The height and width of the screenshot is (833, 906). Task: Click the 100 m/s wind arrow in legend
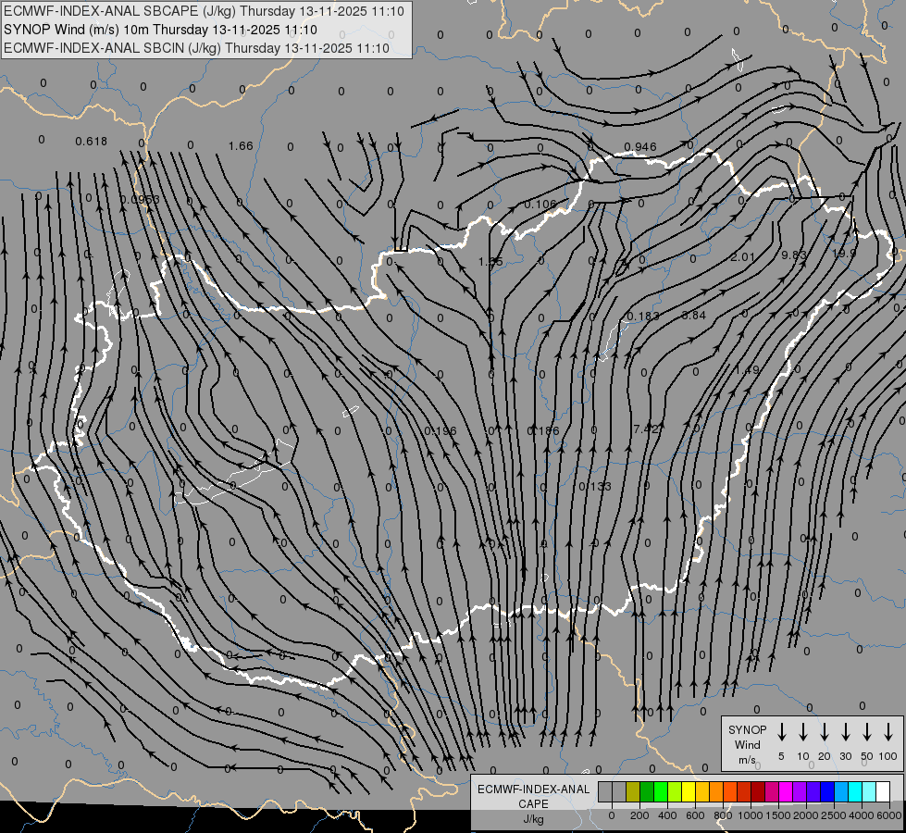click(888, 732)
